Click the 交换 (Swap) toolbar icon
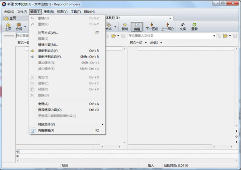Viewport: 241px width, 170px height. (x=183, y=27)
